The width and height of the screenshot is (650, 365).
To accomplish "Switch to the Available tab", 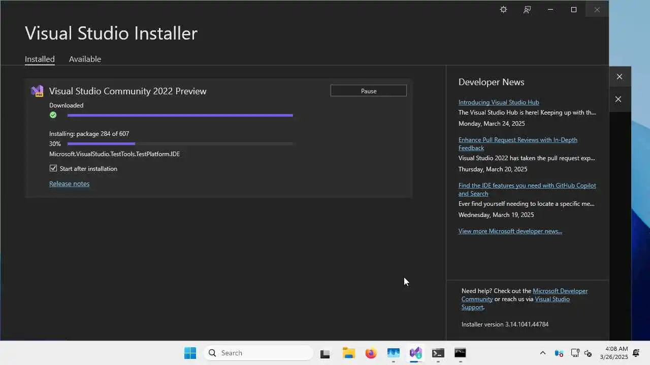I will tap(85, 59).
